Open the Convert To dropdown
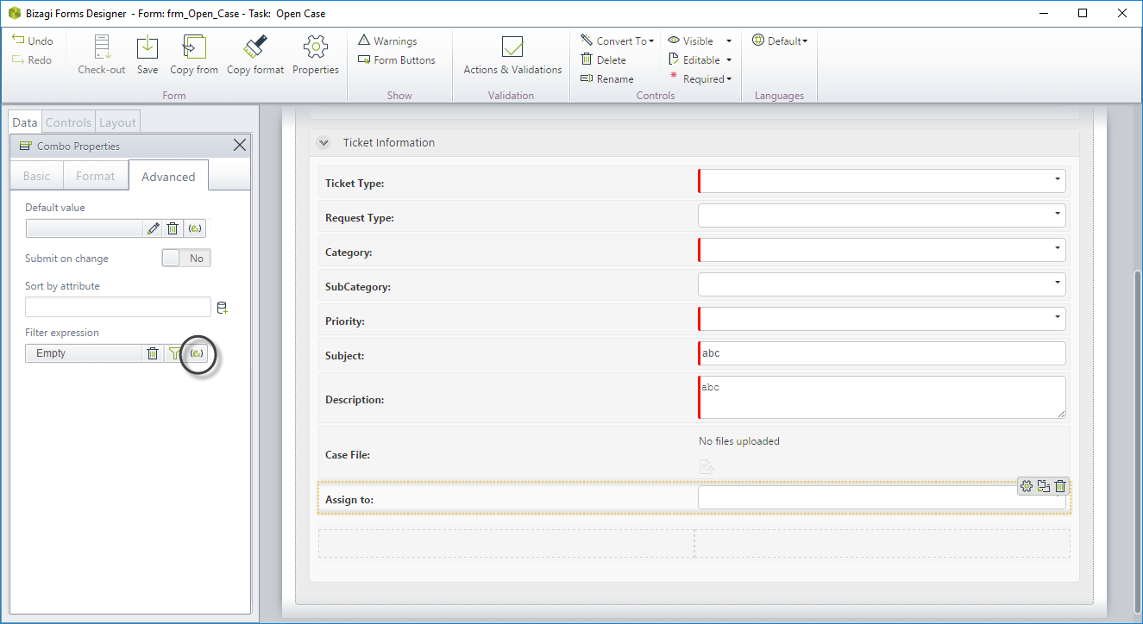The height and width of the screenshot is (624, 1143). point(617,41)
